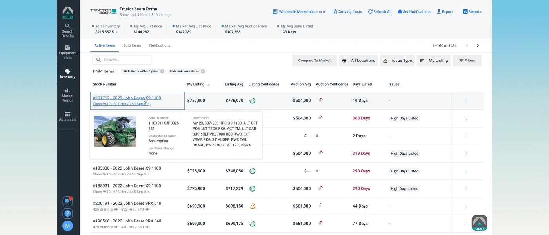
Task: Open Set Notifications
Action: pos(414,12)
